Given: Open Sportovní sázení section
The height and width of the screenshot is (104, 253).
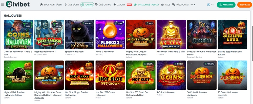Looking at the screenshot, I should coord(53,5).
